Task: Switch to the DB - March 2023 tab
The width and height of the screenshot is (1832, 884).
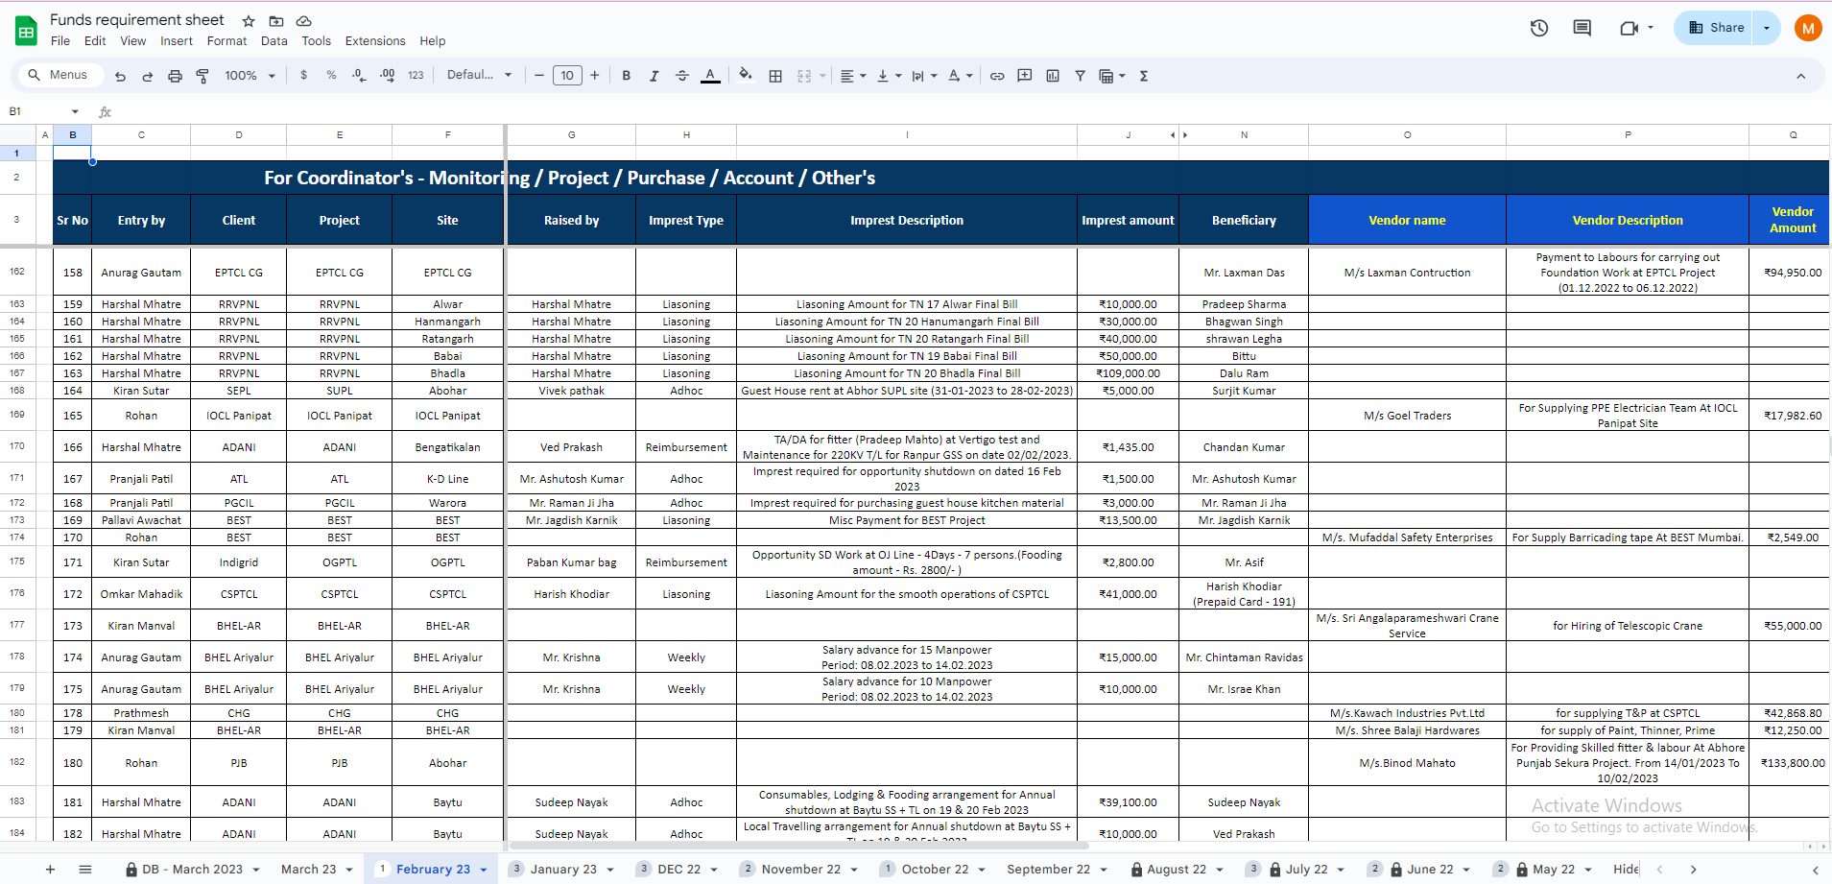Action: [x=192, y=870]
